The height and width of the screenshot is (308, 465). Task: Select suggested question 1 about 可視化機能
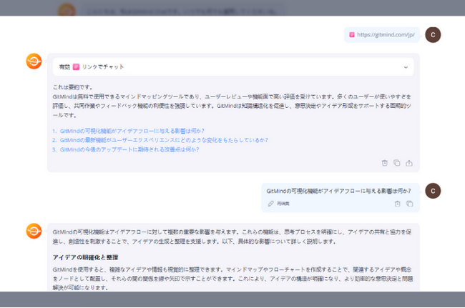click(132, 131)
